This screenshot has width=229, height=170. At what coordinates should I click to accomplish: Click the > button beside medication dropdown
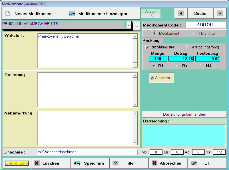[x=136, y=26]
